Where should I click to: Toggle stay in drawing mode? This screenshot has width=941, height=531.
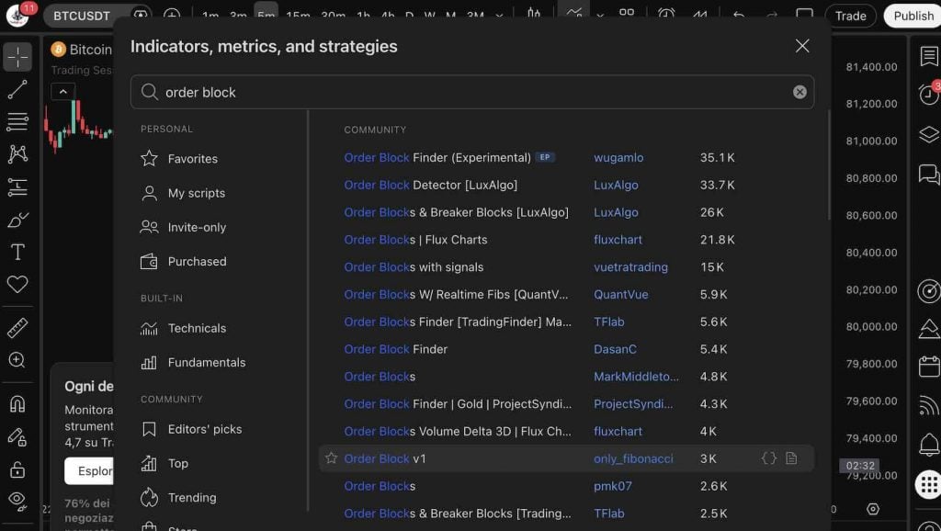pyautogui.click(x=17, y=436)
